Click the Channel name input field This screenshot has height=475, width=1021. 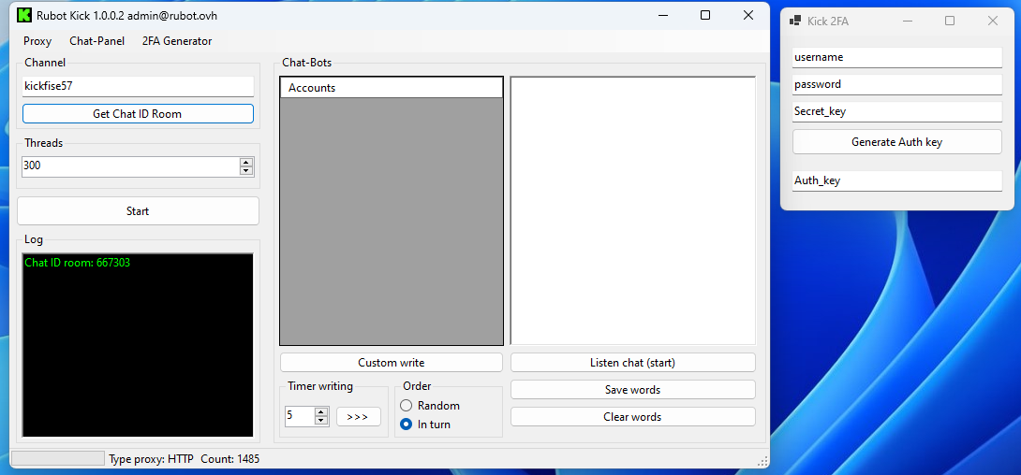138,86
